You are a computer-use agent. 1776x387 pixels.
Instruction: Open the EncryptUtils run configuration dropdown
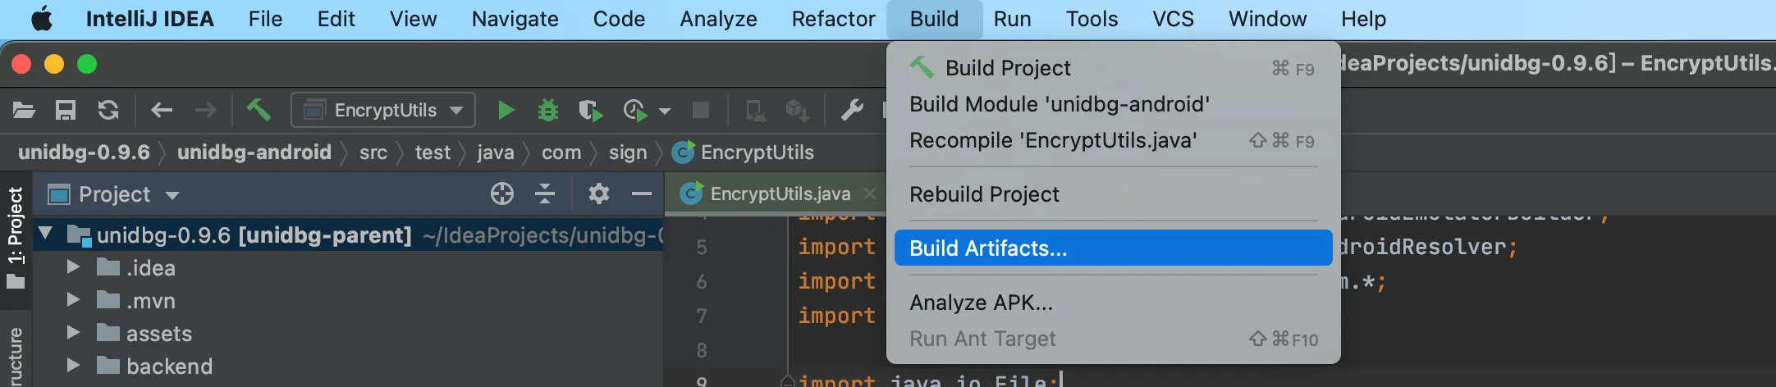tap(383, 110)
